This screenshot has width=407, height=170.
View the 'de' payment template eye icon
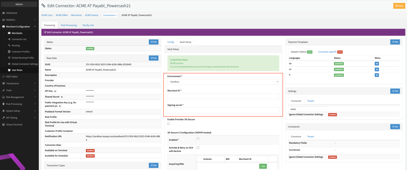[x=377, y=64]
